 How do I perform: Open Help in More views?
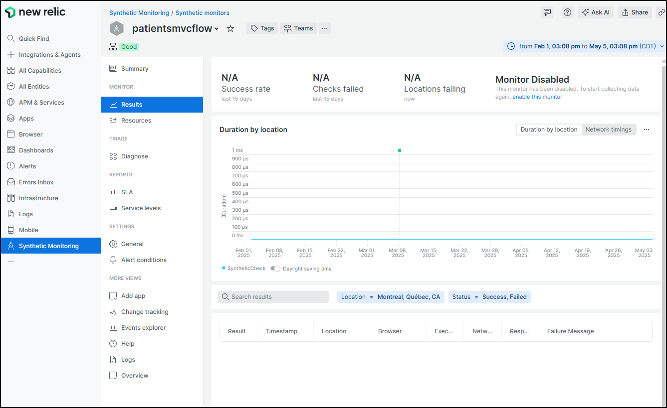pos(152,344)
